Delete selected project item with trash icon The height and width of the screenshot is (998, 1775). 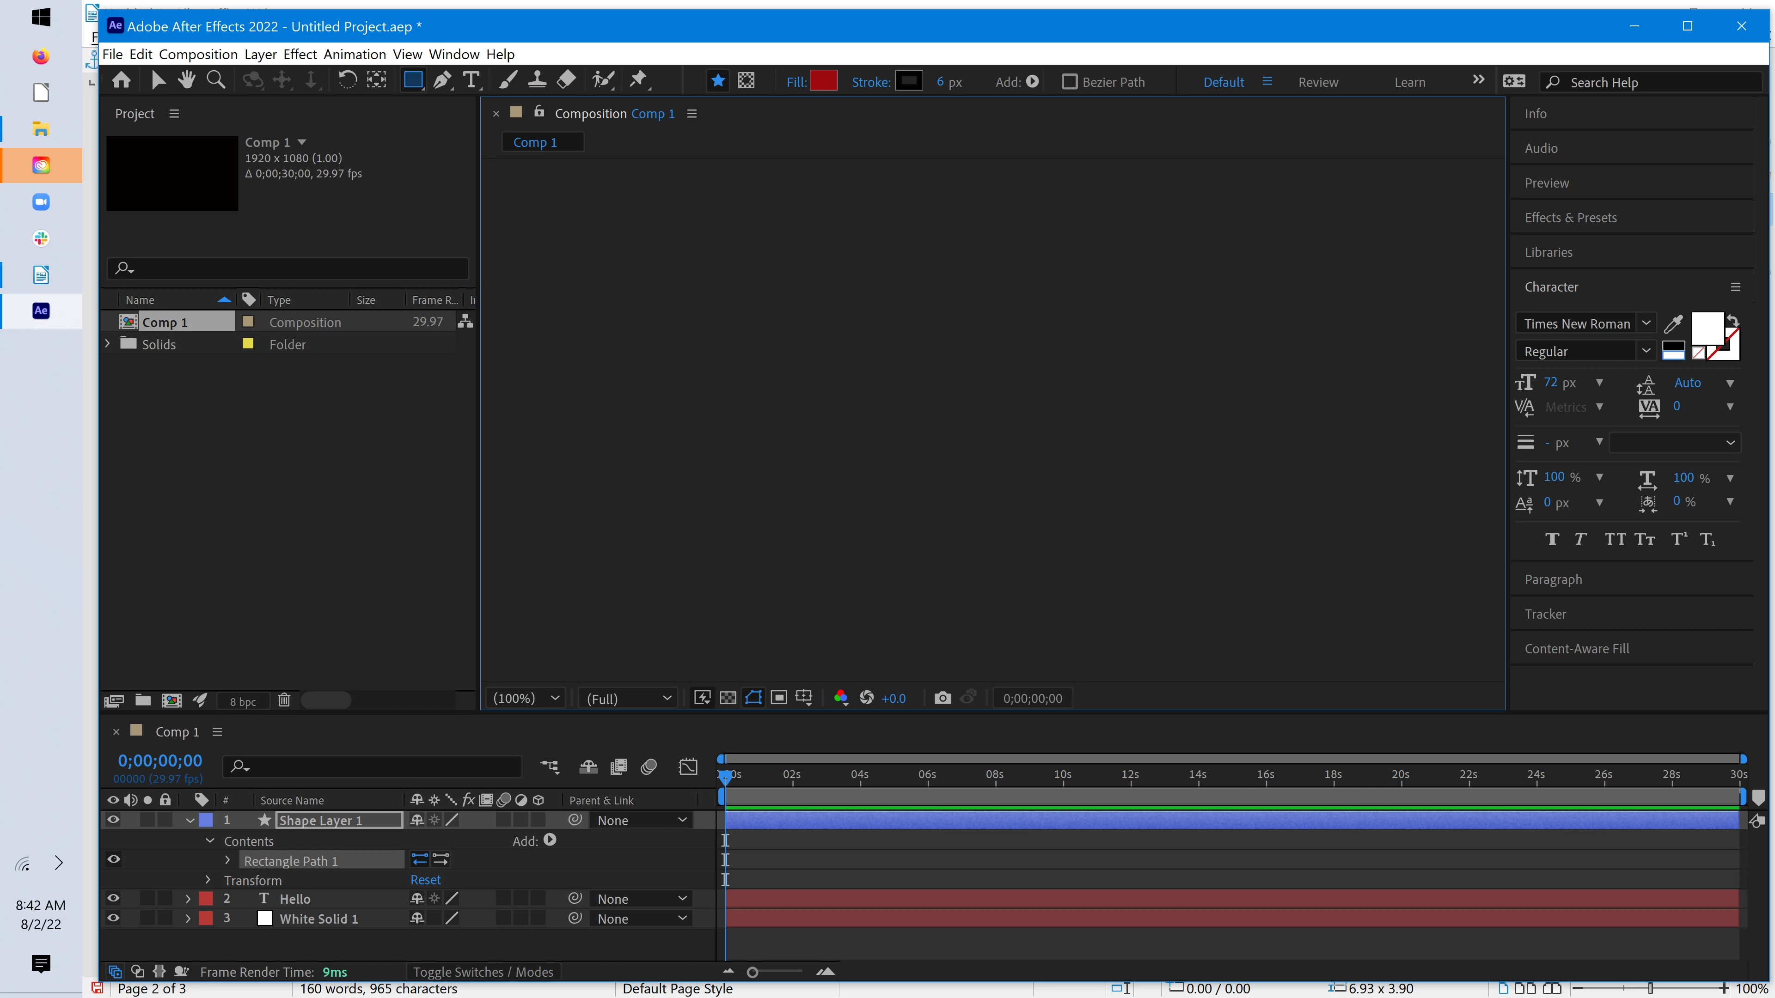pyautogui.click(x=284, y=700)
